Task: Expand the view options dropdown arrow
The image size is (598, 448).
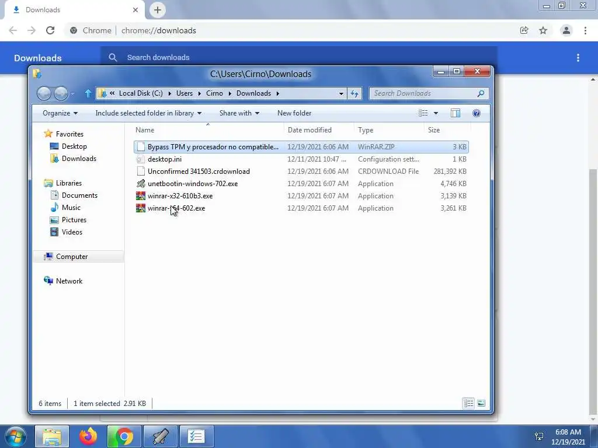Action: [x=436, y=113]
